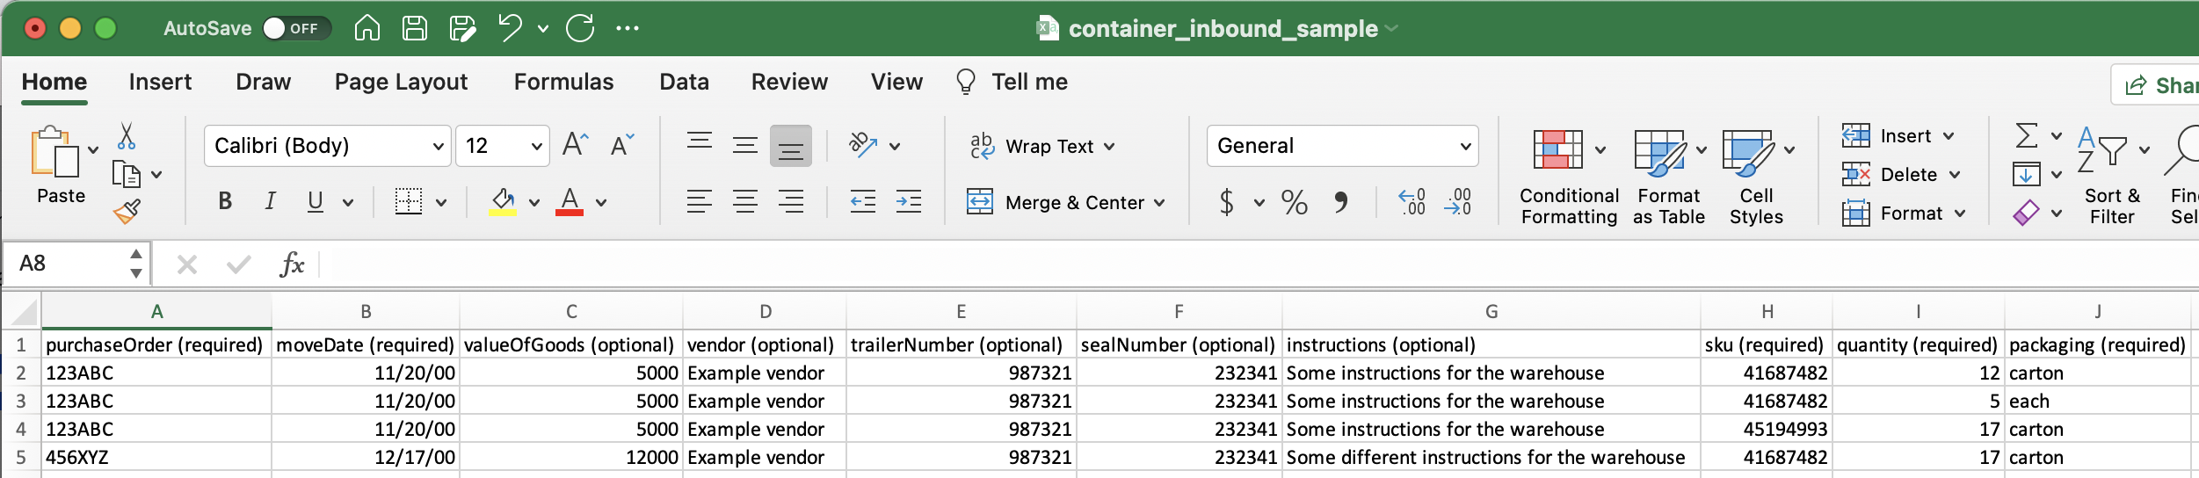Open the Undo history dropdown arrow
The width and height of the screenshot is (2199, 478).
(543, 29)
